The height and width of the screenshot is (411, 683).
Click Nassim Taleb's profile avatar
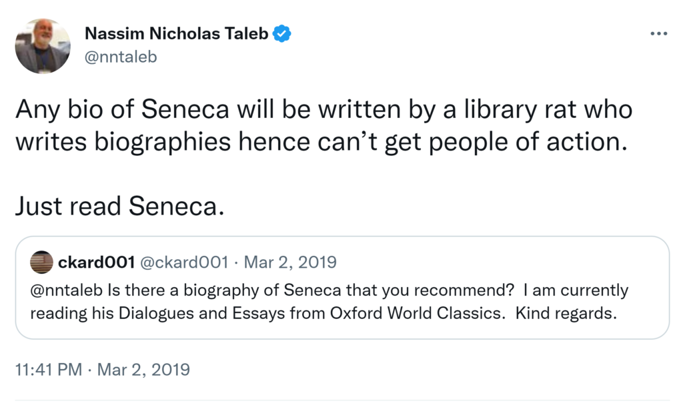coord(43,45)
